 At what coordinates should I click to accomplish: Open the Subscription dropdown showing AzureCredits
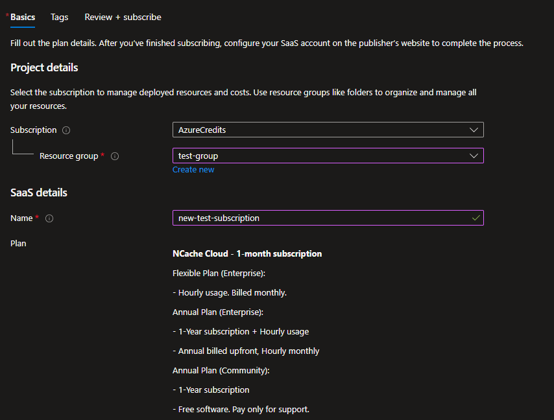pos(328,130)
